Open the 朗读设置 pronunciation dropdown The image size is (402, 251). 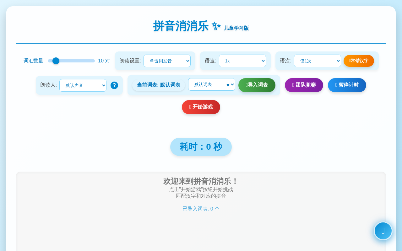click(167, 61)
